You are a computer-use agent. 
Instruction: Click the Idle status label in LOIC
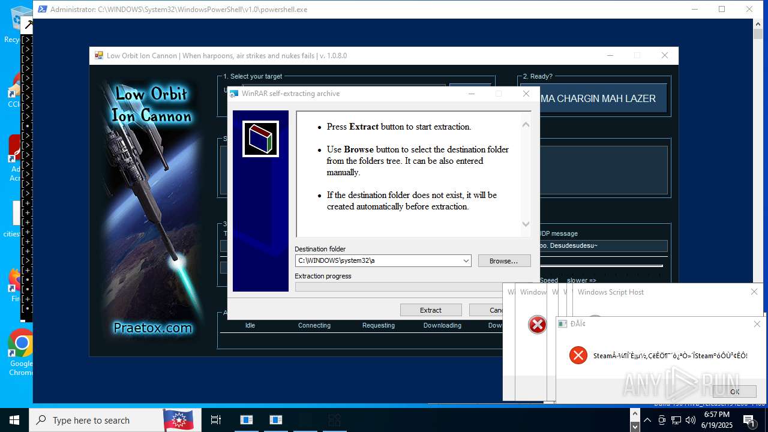click(x=250, y=325)
